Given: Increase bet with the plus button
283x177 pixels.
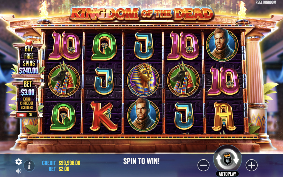Looking at the screenshot, I should pos(251,165).
